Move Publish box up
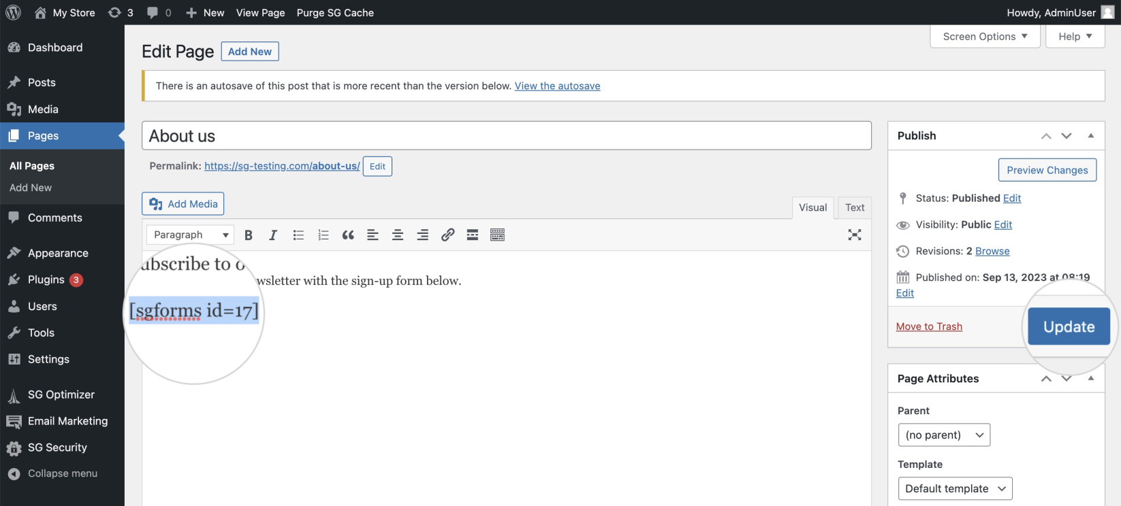Screen dimensions: 1121x506 tap(1046, 136)
